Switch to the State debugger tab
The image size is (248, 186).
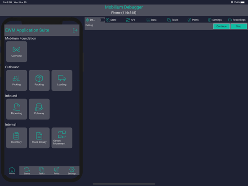[x=111, y=20]
